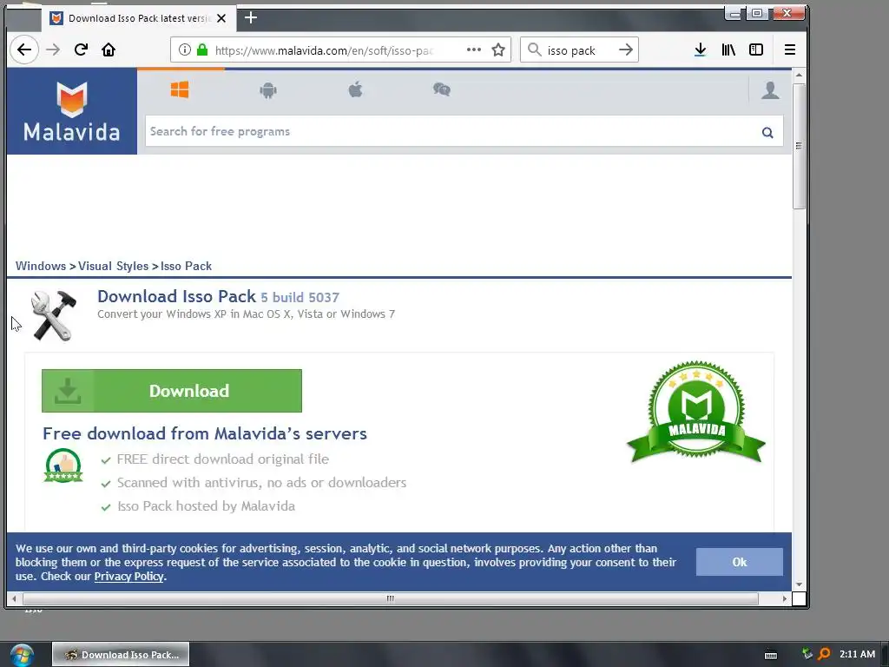Open the Firefox downloads panel
The width and height of the screenshot is (889, 667).
(701, 50)
